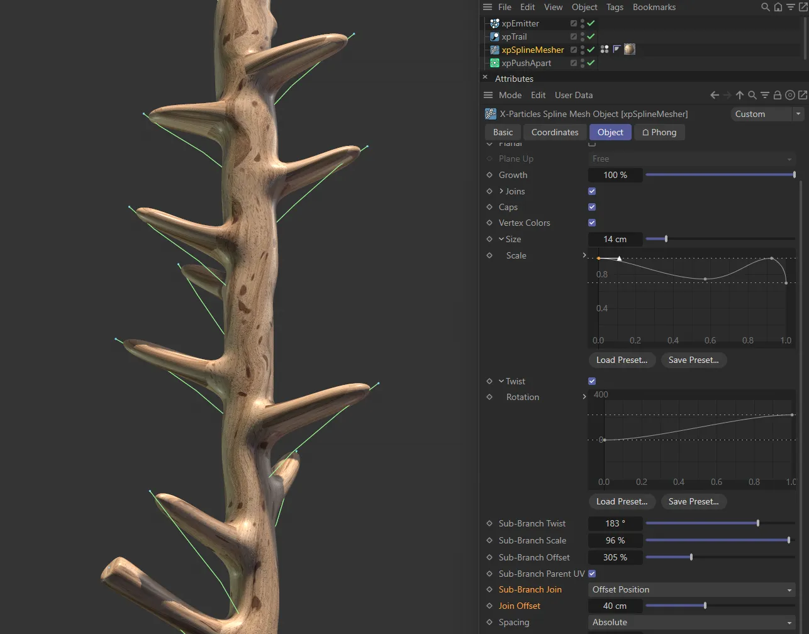Viewport: 809px width, 634px height.
Task: Click Save Preset below the Rotation curve
Action: [x=693, y=501]
